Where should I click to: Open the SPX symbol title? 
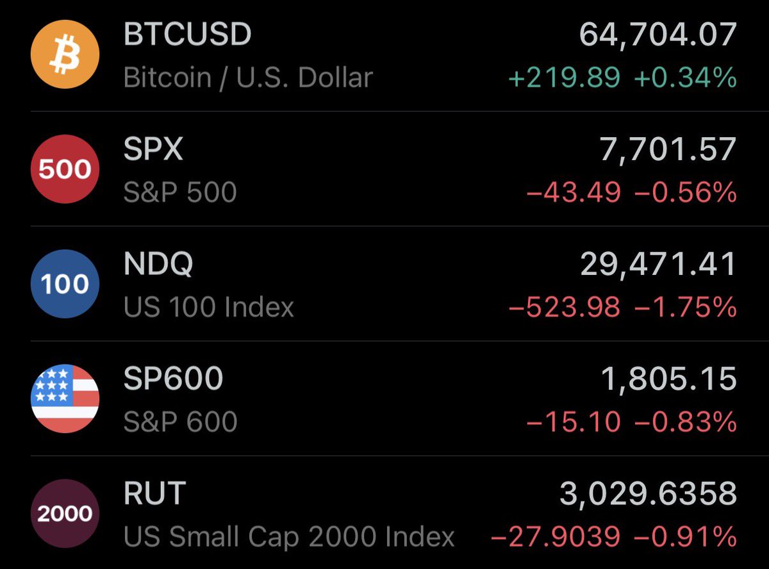153,149
